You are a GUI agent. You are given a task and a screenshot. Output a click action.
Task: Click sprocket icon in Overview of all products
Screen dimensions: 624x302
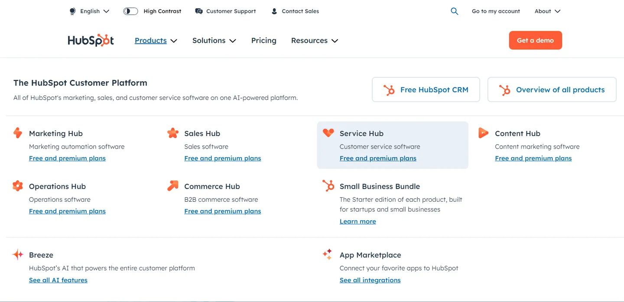coord(505,90)
